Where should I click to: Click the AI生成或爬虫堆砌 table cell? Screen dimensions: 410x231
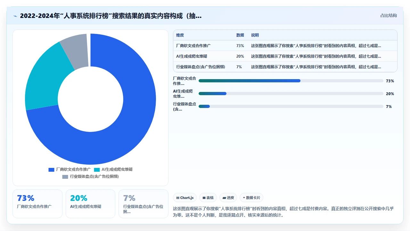(x=192, y=56)
